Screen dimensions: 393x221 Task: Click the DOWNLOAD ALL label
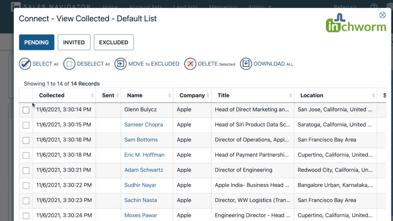coord(273,64)
